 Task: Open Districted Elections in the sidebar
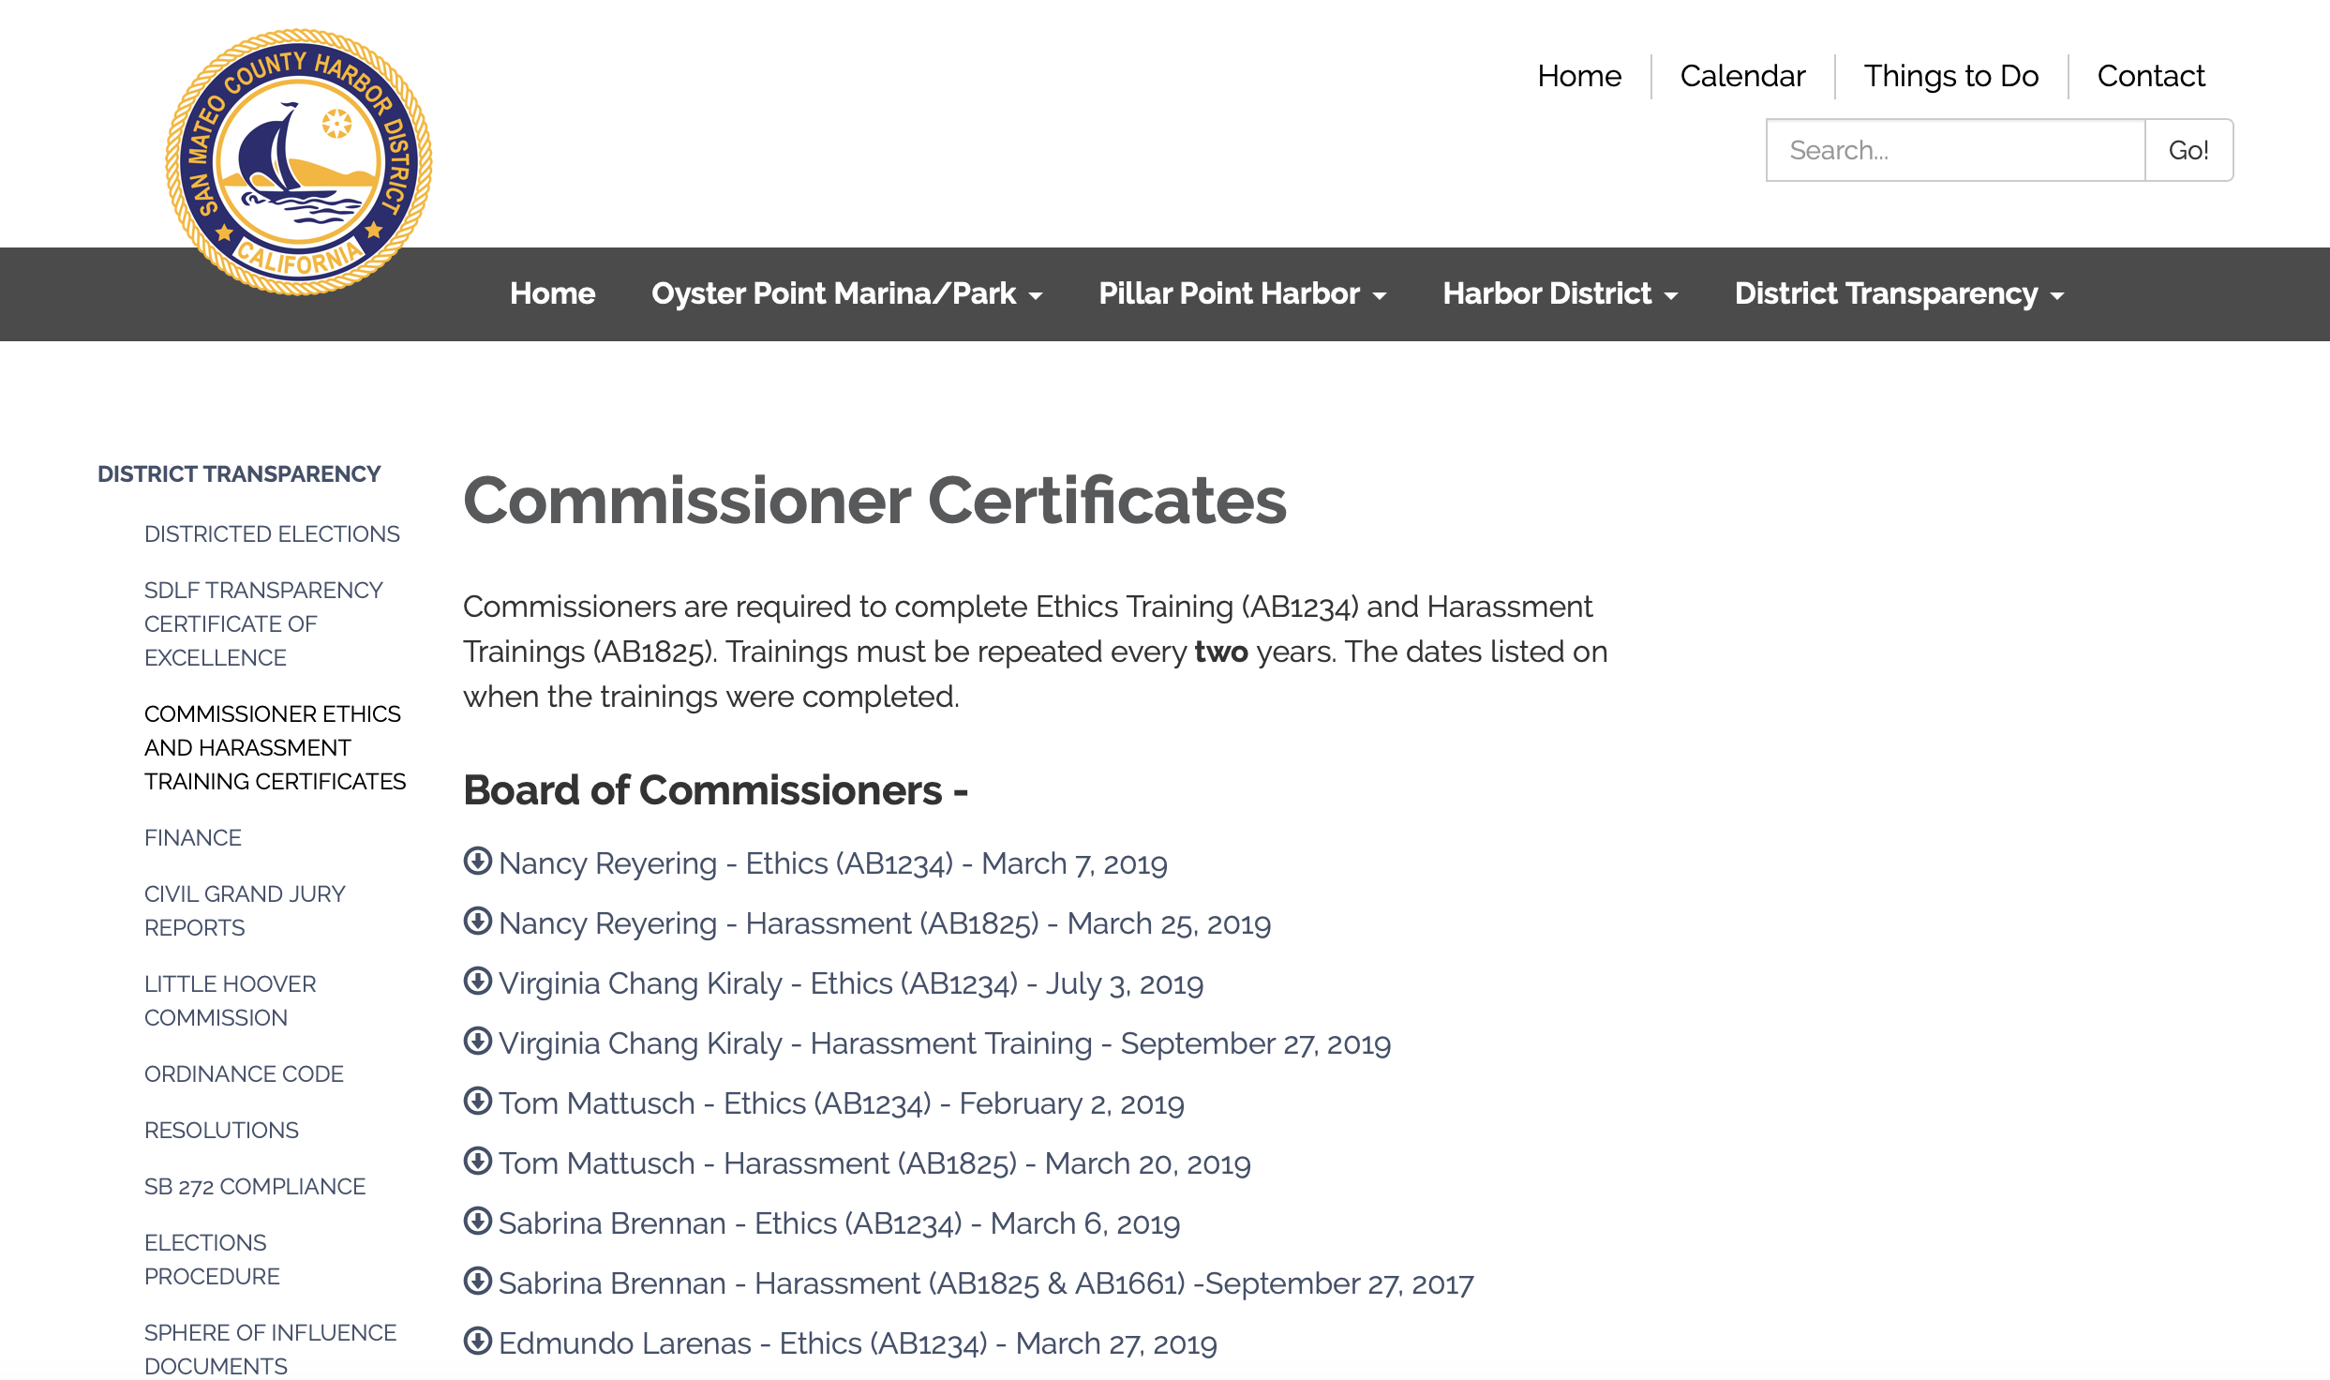[x=272, y=533]
